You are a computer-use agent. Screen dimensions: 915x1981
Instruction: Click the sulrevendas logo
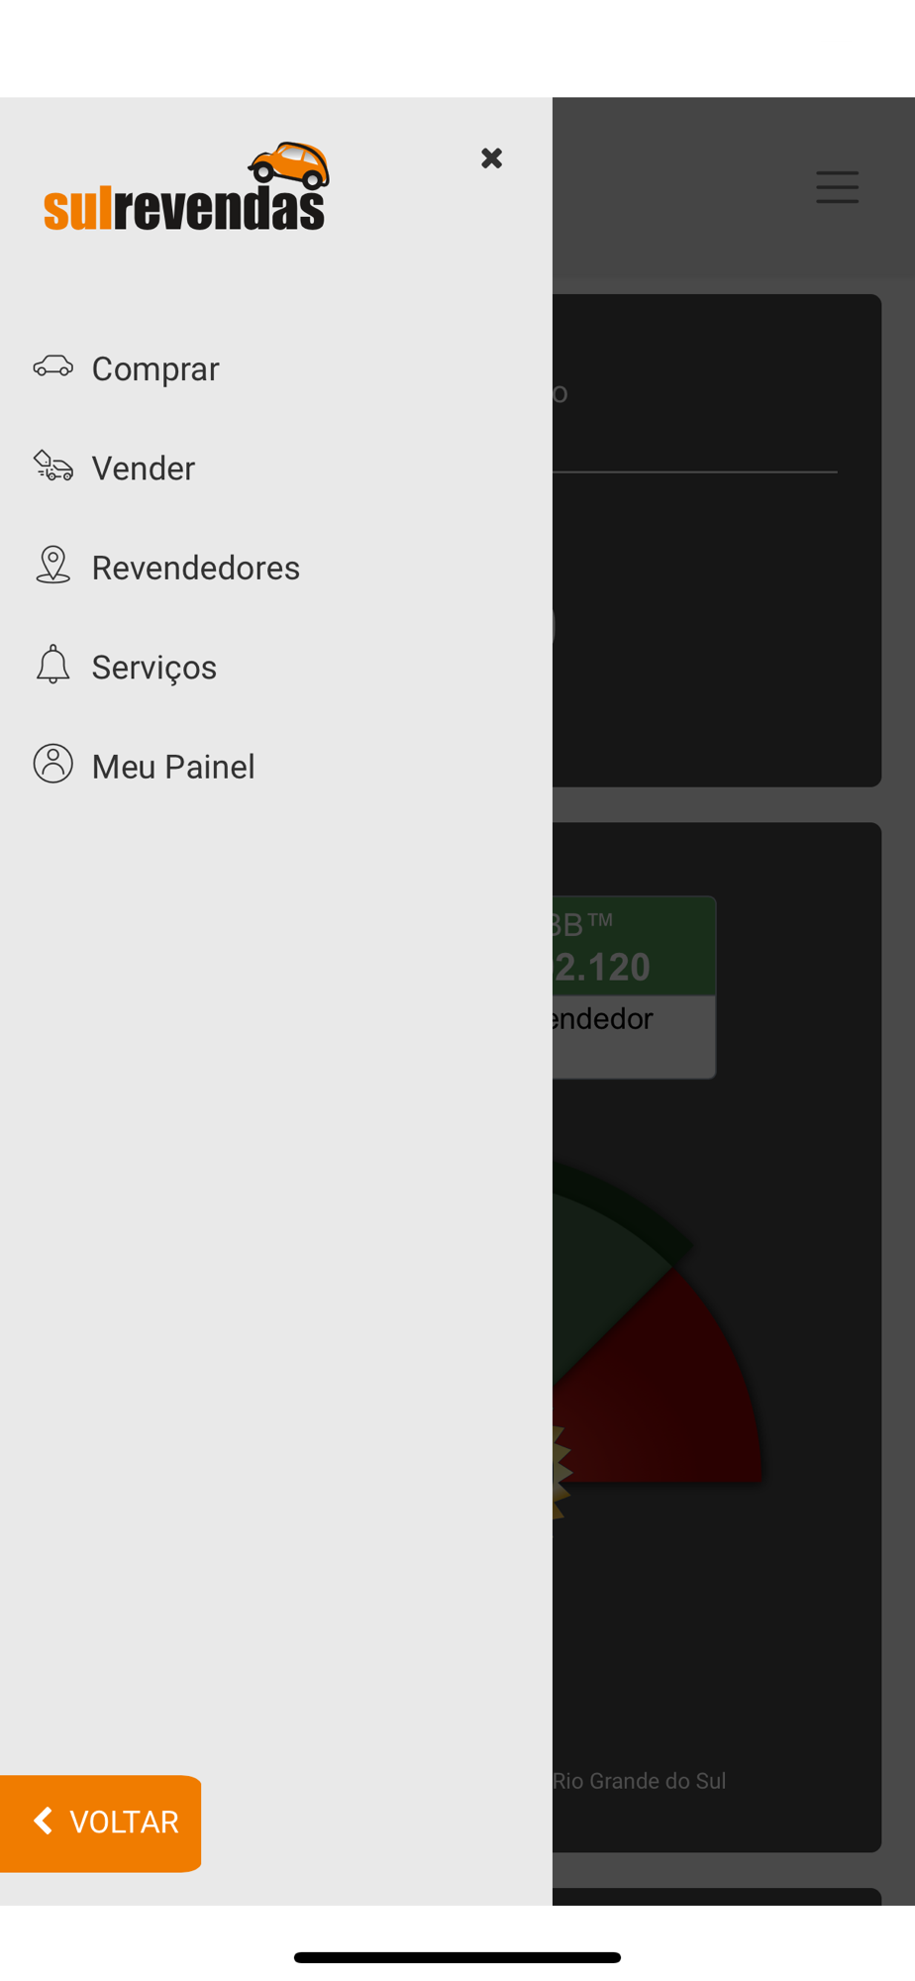(x=186, y=186)
